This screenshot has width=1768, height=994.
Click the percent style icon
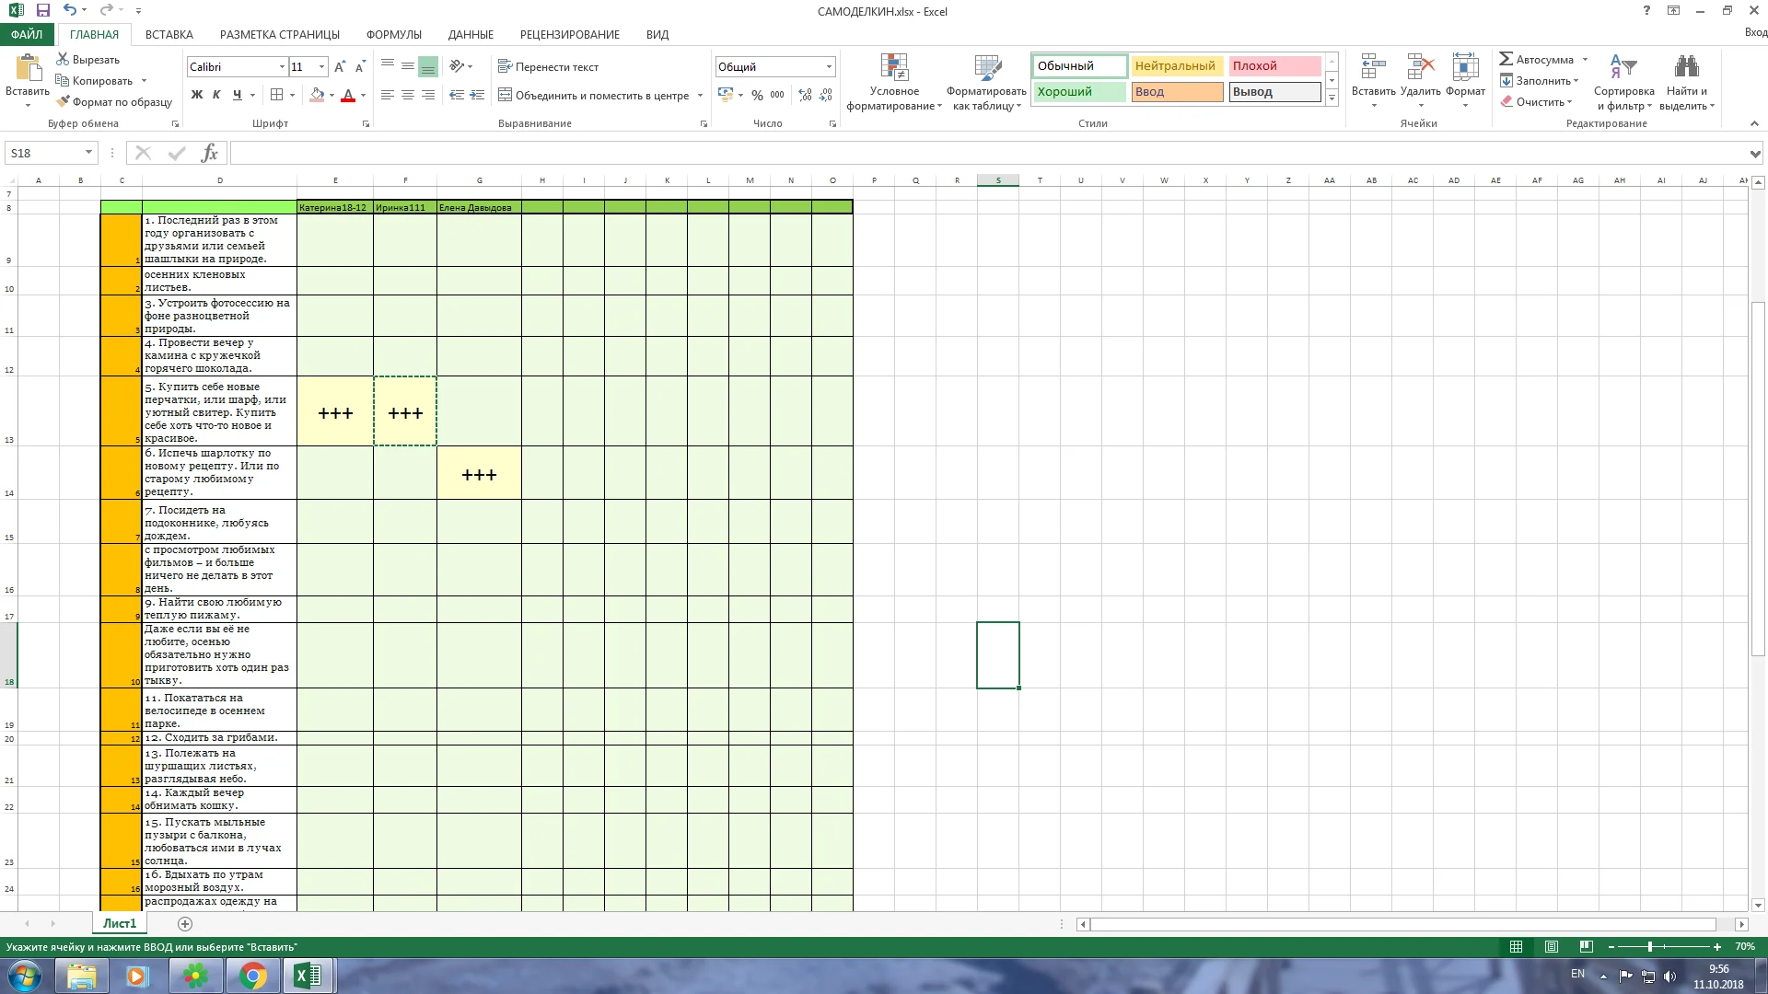coord(757,95)
